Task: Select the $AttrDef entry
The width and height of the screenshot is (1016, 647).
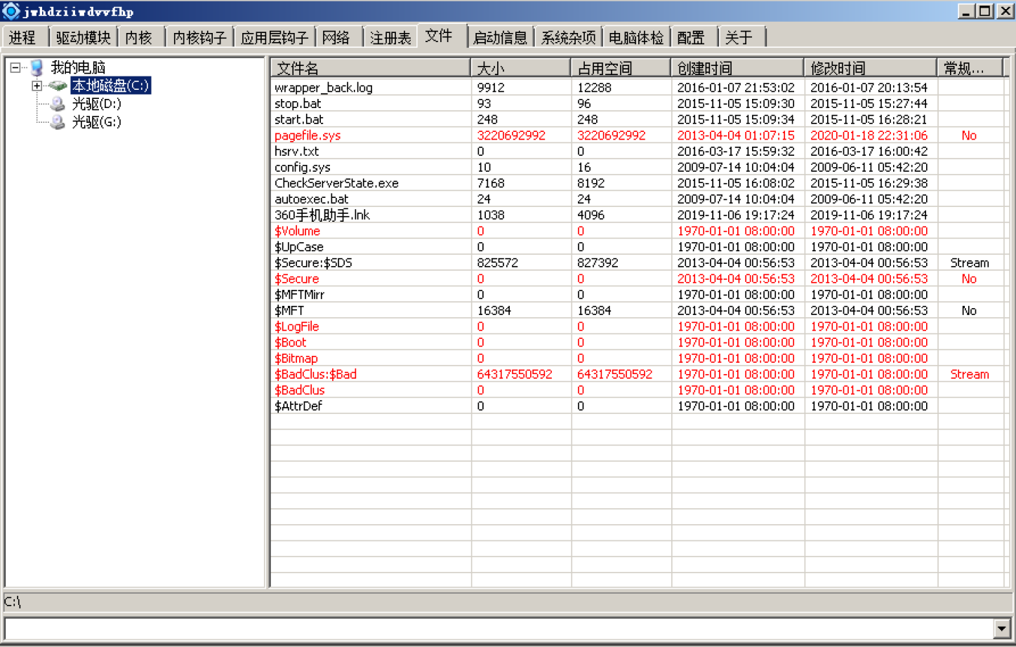Action: (x=298, y=406)
